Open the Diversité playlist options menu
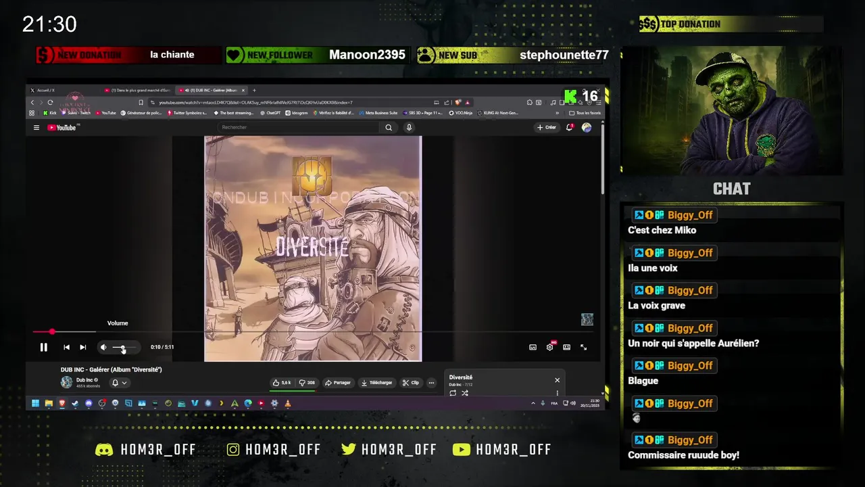Viewport: 865px width, 487px height. tap(558, 393)
